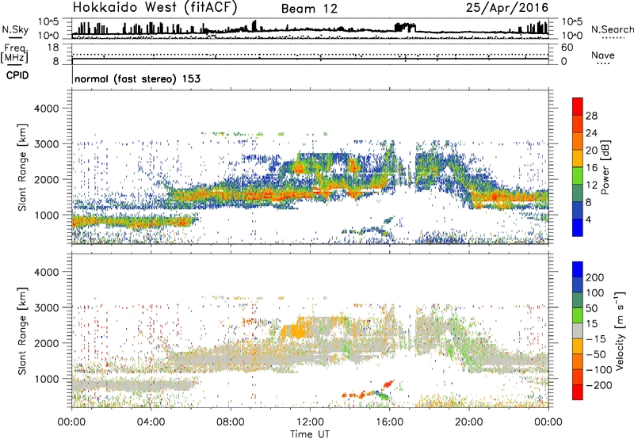The width and height of the screenshot is (634, 439).
Task: Click the '08:00' time axis tick label
Action: [x=231, y=422]
